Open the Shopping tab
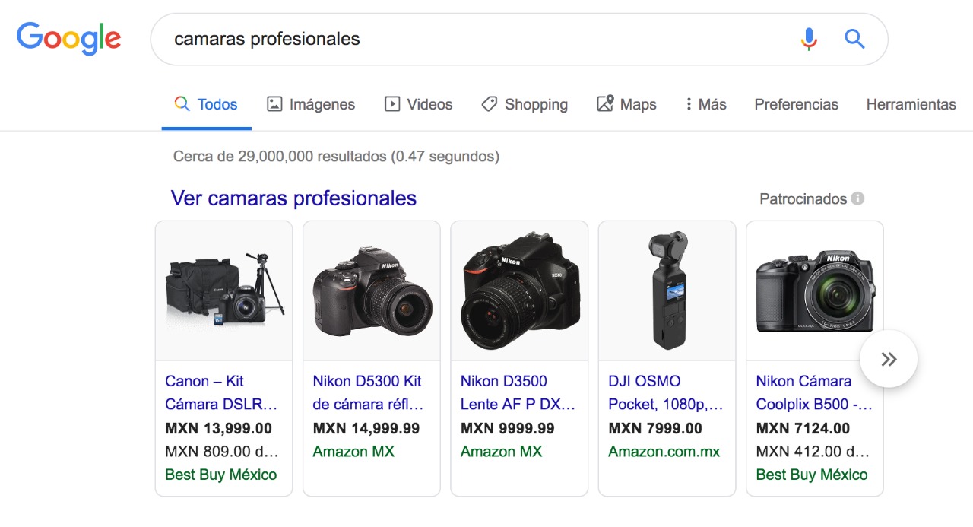973x527 pixels. coord(525,104)
